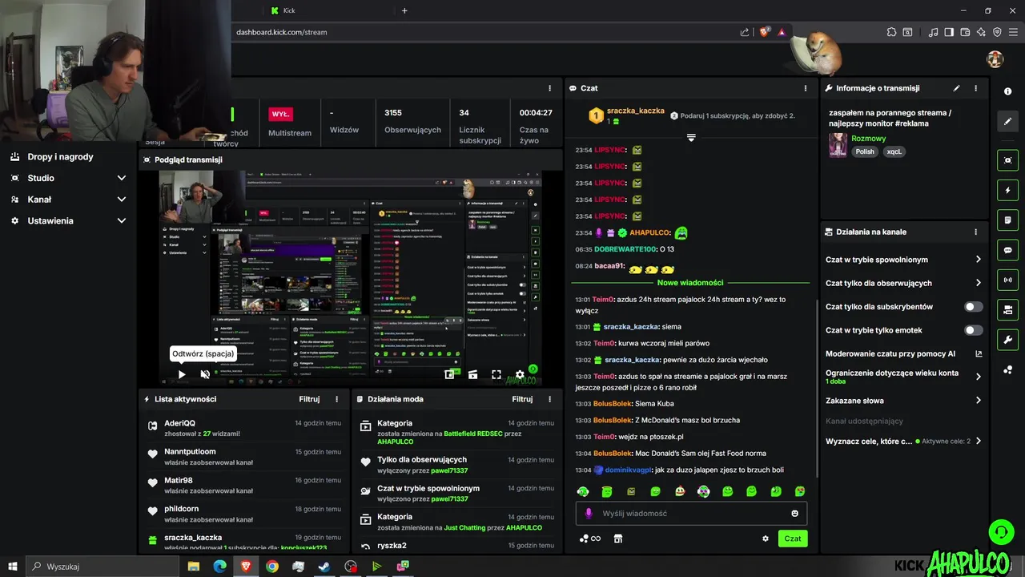Open picture-in-picture in stream preview
This screenshot has width=1025, height=577.
[x=449, y=374]
